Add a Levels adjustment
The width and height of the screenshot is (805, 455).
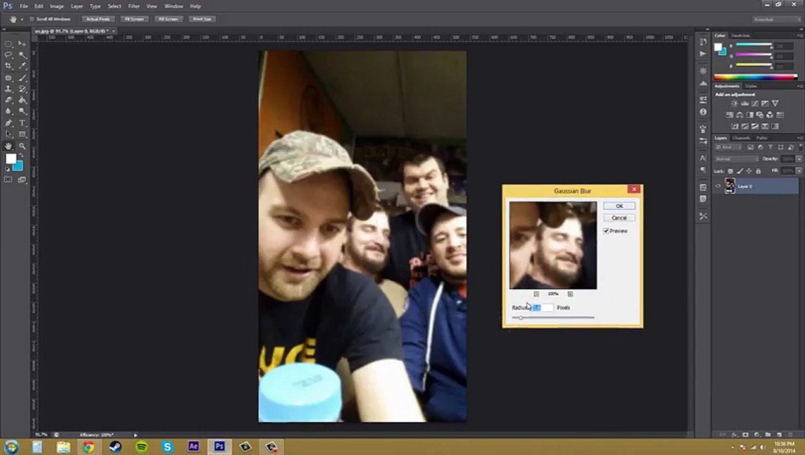pyautogui.click(x=744, y=103)
